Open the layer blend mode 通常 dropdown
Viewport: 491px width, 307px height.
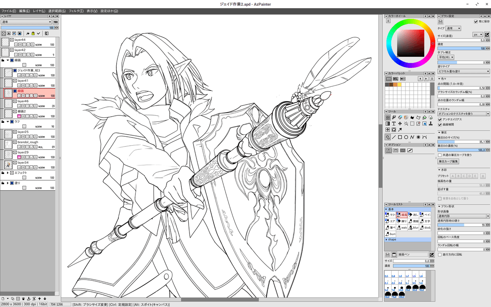(27, 22)
